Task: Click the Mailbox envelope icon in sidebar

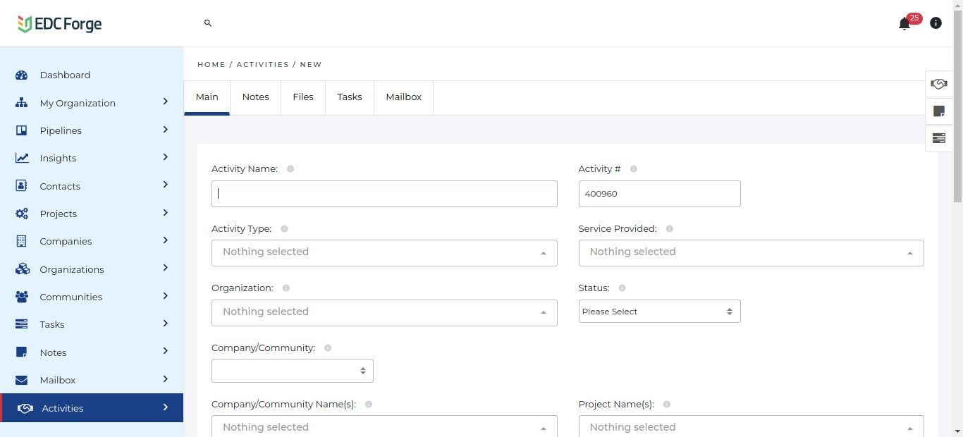Action: click(21, 381)
